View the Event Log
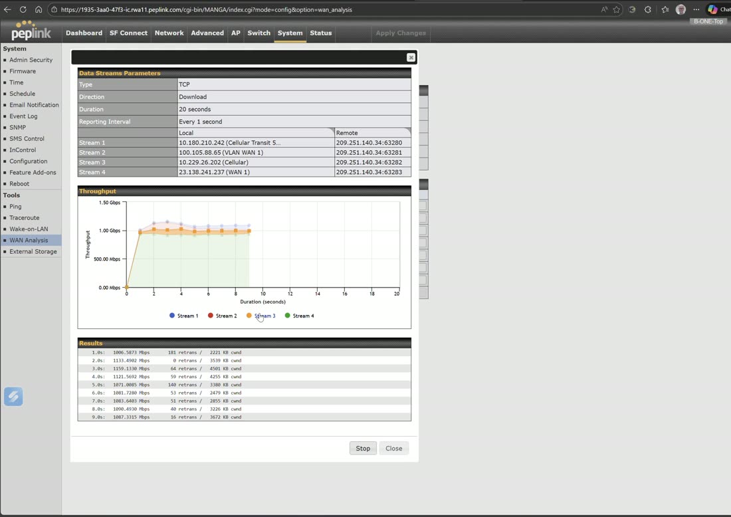This screenshot has height=517, width=731. click(23, 116)
